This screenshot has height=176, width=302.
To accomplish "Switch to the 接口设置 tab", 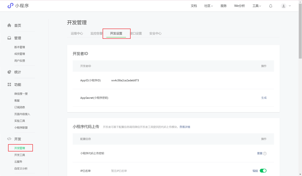I will click(136, 34).
